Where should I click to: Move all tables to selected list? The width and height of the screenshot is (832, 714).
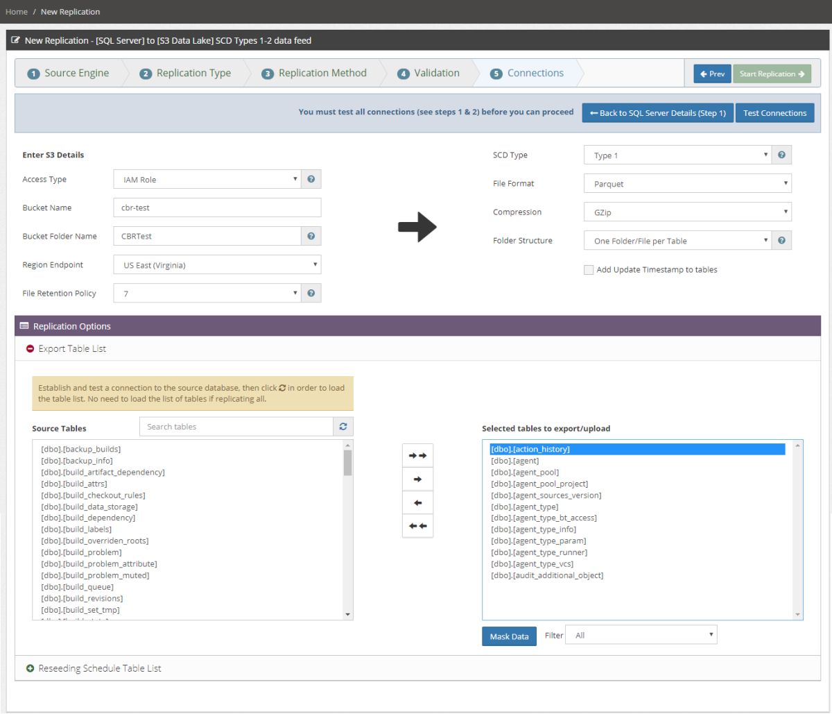coord(417,456)
